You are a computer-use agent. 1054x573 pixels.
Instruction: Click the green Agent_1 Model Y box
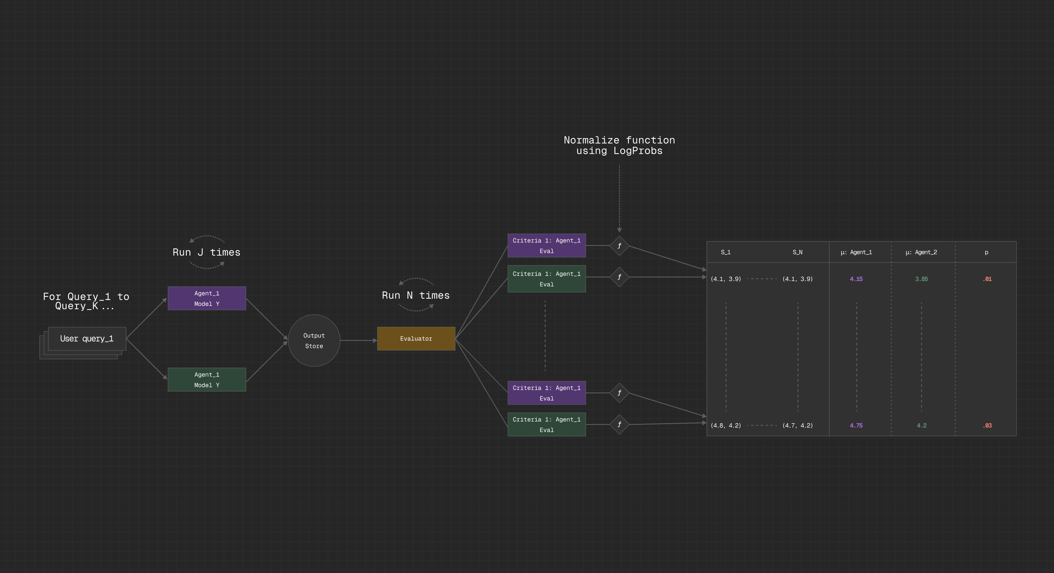207,380
